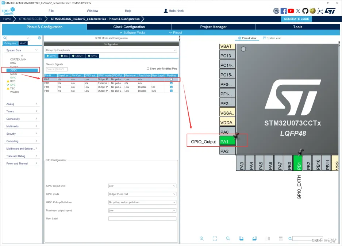Toggle the Modified checkbox in the PA1 row

pos(171,79)
